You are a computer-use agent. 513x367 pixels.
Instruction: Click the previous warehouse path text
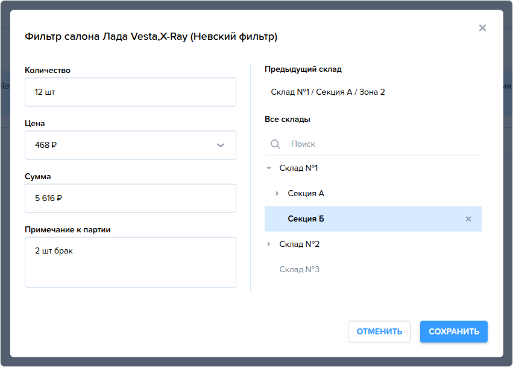(x=328, y=92)
